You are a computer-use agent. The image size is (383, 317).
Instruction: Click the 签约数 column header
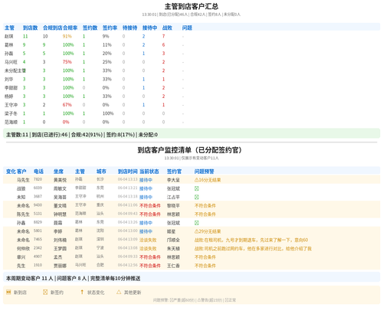pyautogui.click(x=90, y=28)
